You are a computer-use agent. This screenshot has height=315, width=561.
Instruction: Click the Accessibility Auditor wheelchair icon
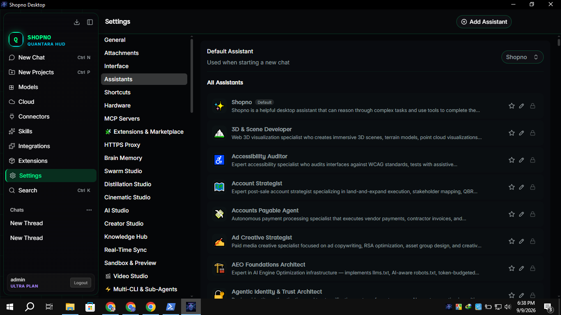tap(219, 160)
